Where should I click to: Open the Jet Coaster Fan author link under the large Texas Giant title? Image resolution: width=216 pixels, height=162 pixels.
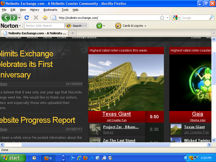(x=117, y=120)
